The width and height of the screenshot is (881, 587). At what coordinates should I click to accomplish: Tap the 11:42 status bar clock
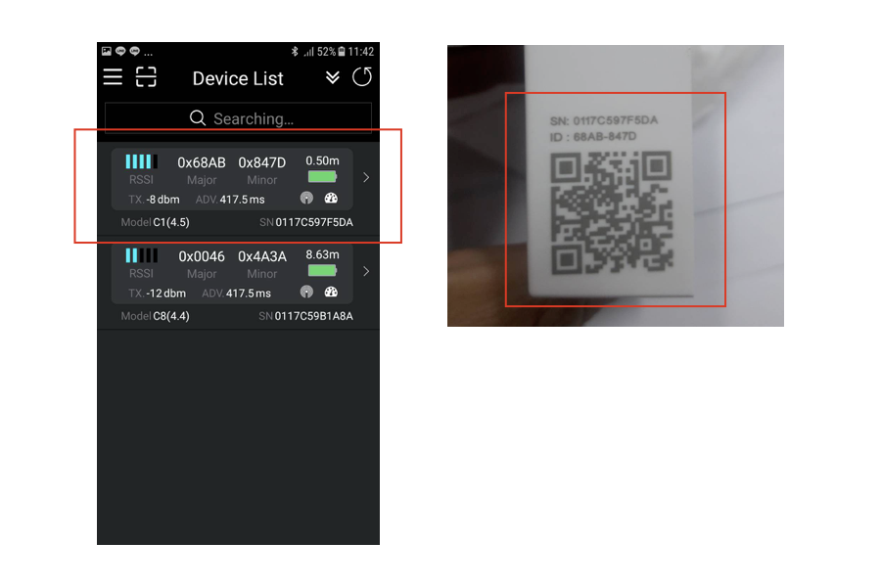360,52
